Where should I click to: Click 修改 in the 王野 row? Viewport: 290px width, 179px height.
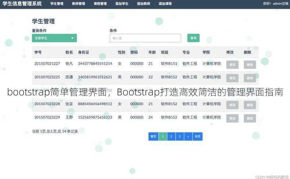[x=232, y=118]
